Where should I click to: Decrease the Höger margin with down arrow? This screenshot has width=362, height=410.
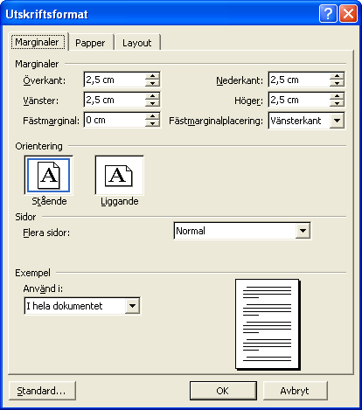tap(337, 103)
